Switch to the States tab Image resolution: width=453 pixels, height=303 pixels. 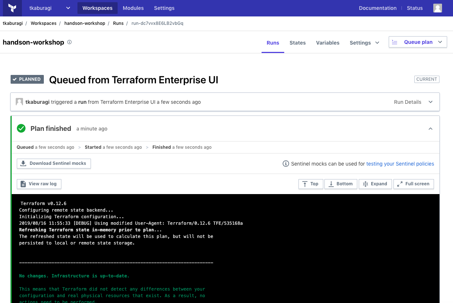point(297,43)
